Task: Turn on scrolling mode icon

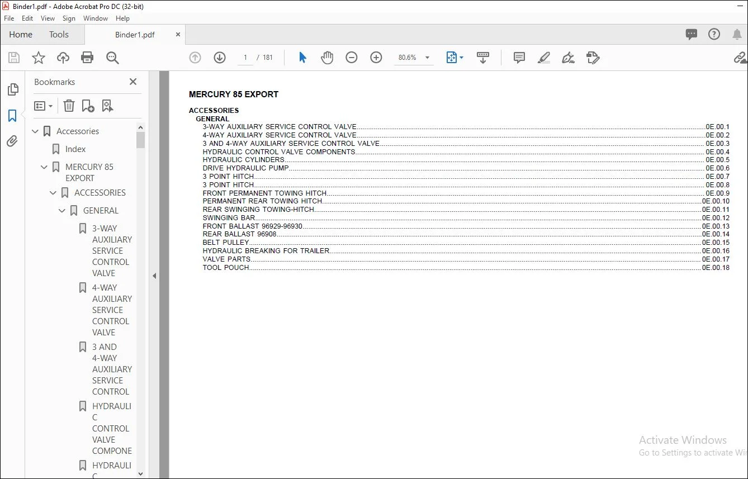Action: [483, 58]
